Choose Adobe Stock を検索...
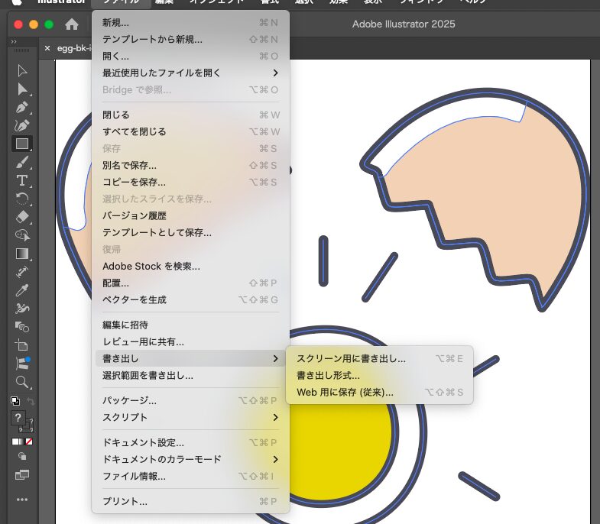 (190, 267)
